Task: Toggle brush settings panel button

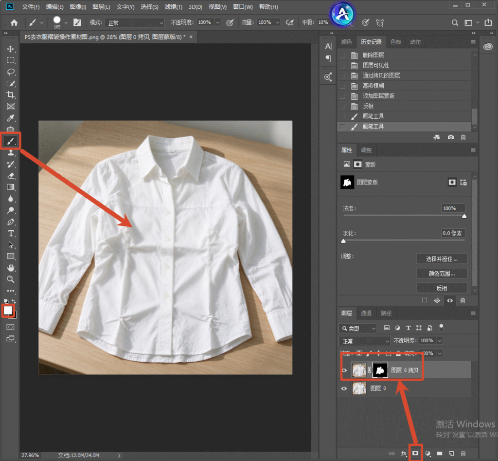Action: tap(77, 22)
